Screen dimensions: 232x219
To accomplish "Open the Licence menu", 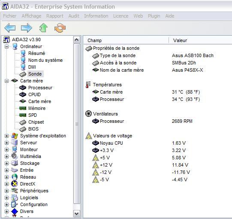I will 121,16.
